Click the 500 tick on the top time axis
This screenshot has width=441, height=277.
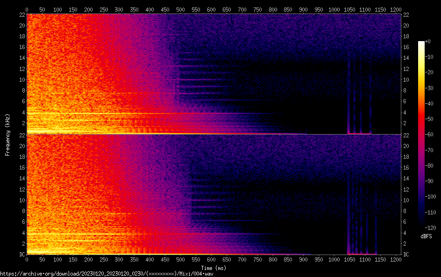coord(180,9)
